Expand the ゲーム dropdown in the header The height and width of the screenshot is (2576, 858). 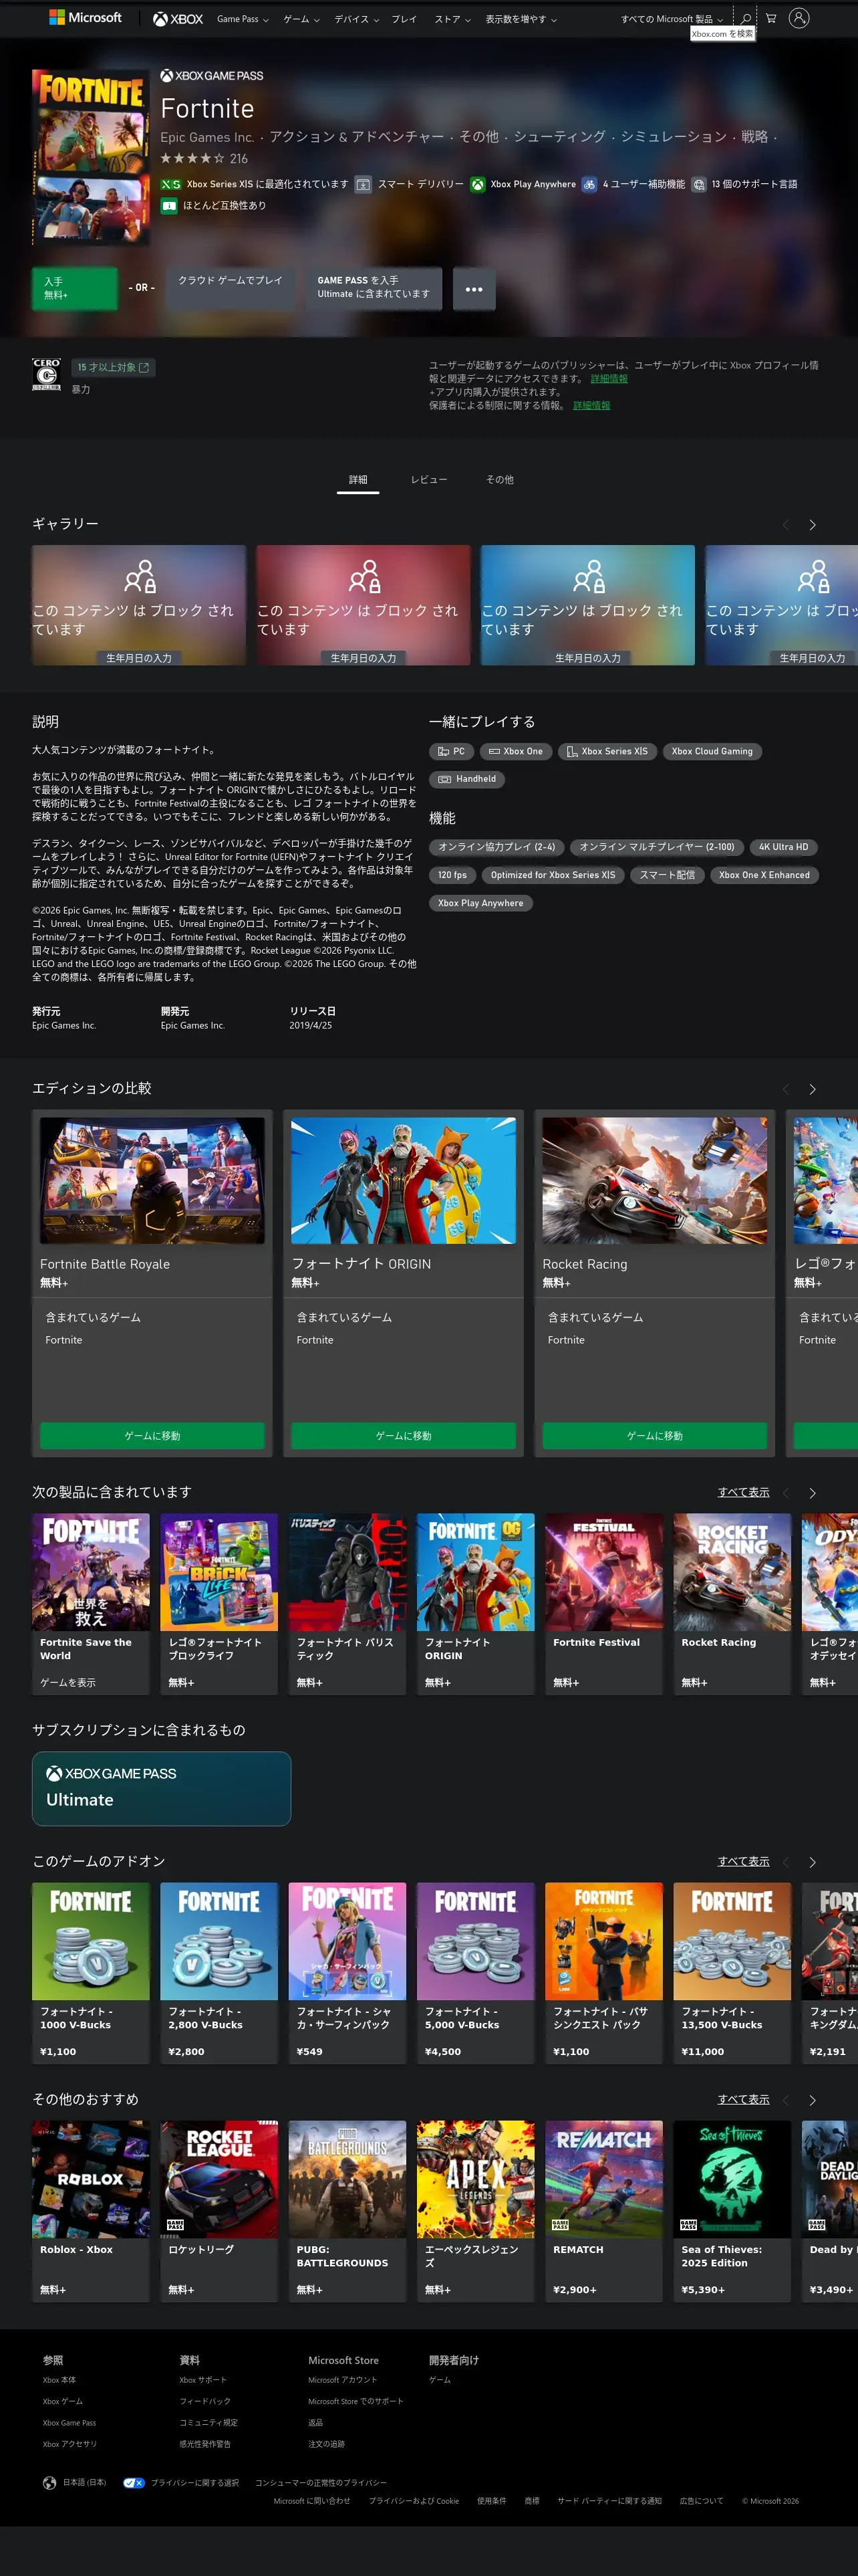(301, 19)
